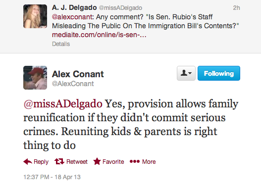Open A. J. Delgado's profile photo
261x194 pixels.
pyautogui.click(x=35, y=16)
